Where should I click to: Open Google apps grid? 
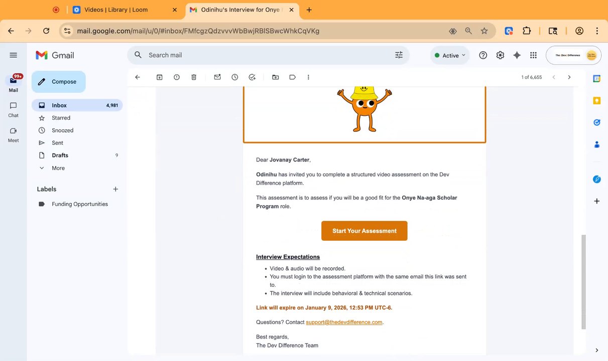533,55
